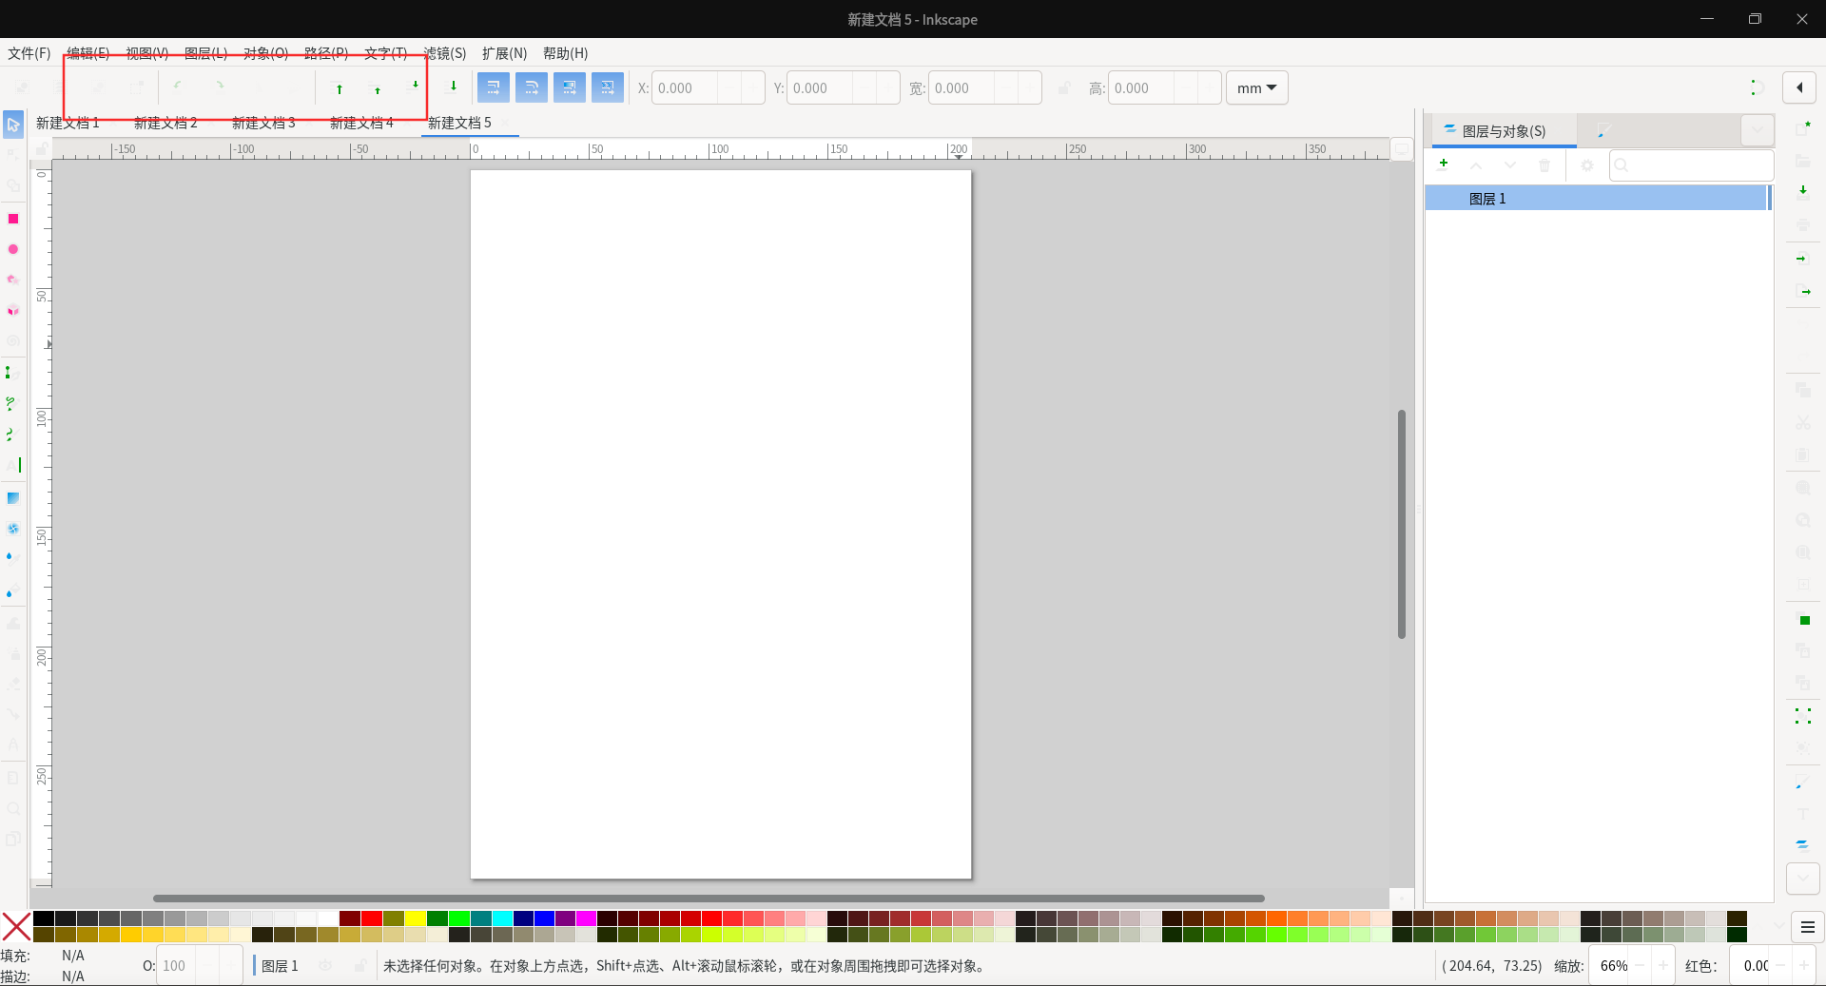Click the X position input field

click(685, 88)
